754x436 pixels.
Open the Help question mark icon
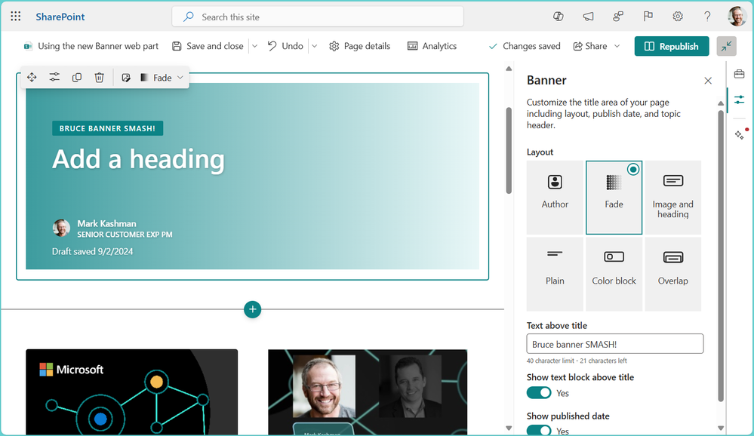(707, 17)
